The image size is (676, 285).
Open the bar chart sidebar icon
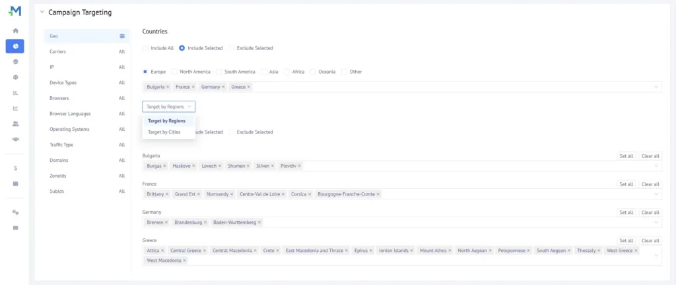pyautogui.click(x=16, y=93)
